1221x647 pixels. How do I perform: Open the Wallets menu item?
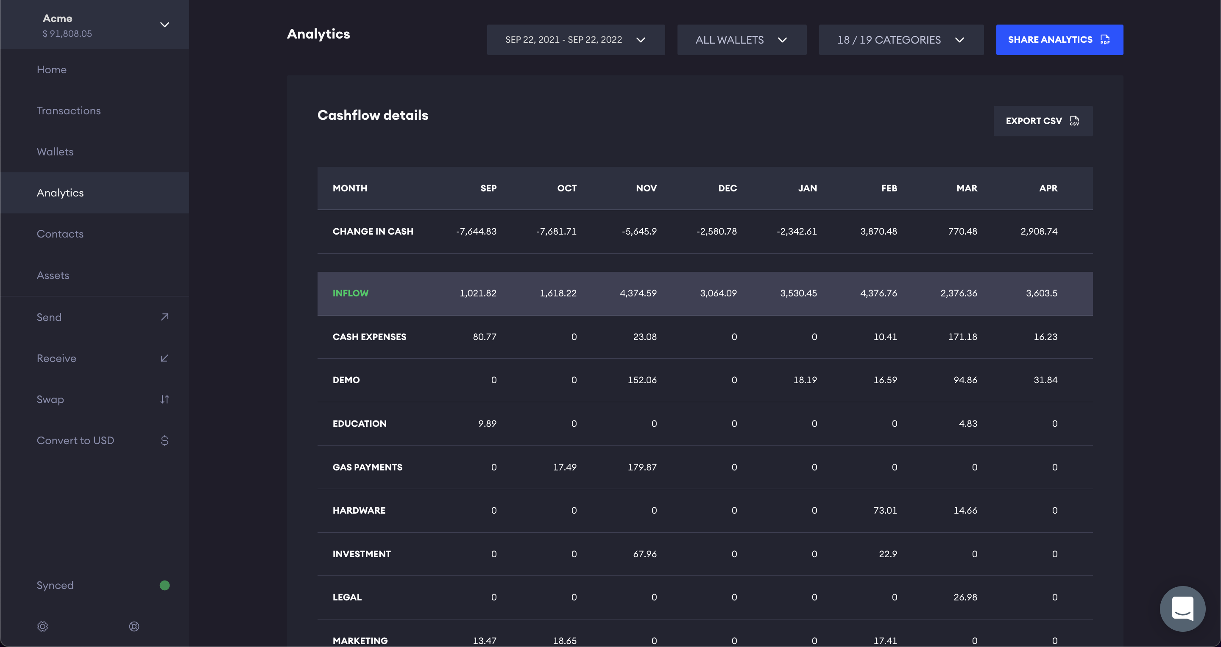pos(55,152)
